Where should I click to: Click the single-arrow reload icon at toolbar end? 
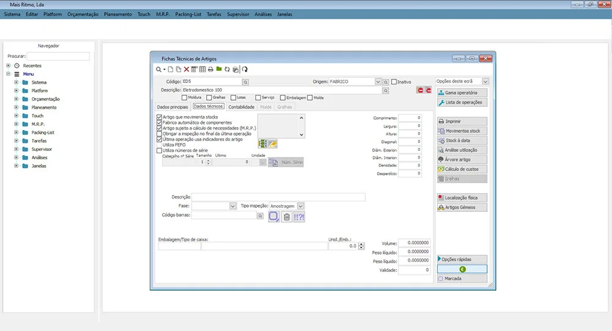[245, 70]
